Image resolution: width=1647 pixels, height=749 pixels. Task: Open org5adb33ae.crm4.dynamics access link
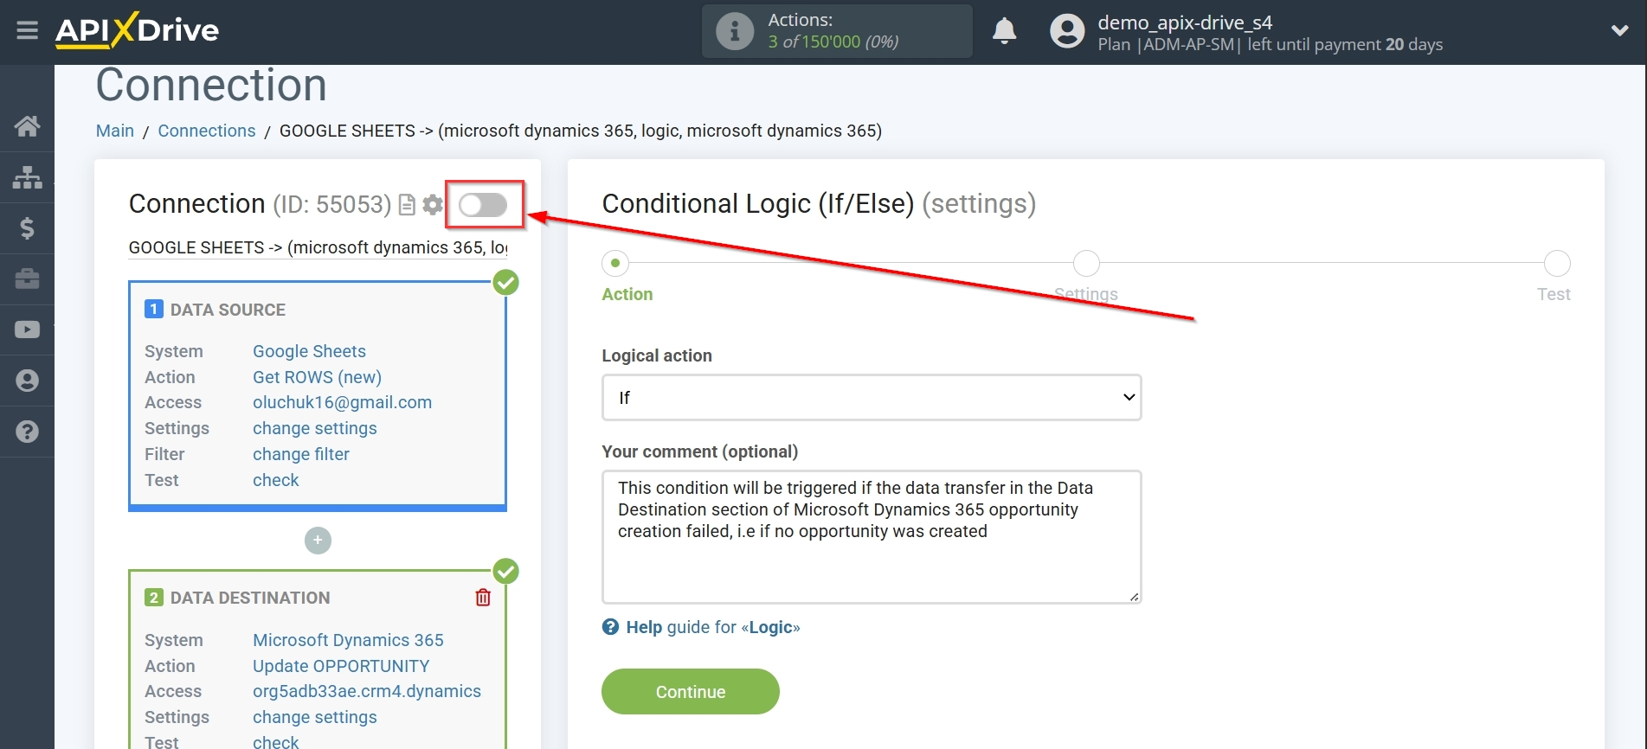[x=367, y=691]
